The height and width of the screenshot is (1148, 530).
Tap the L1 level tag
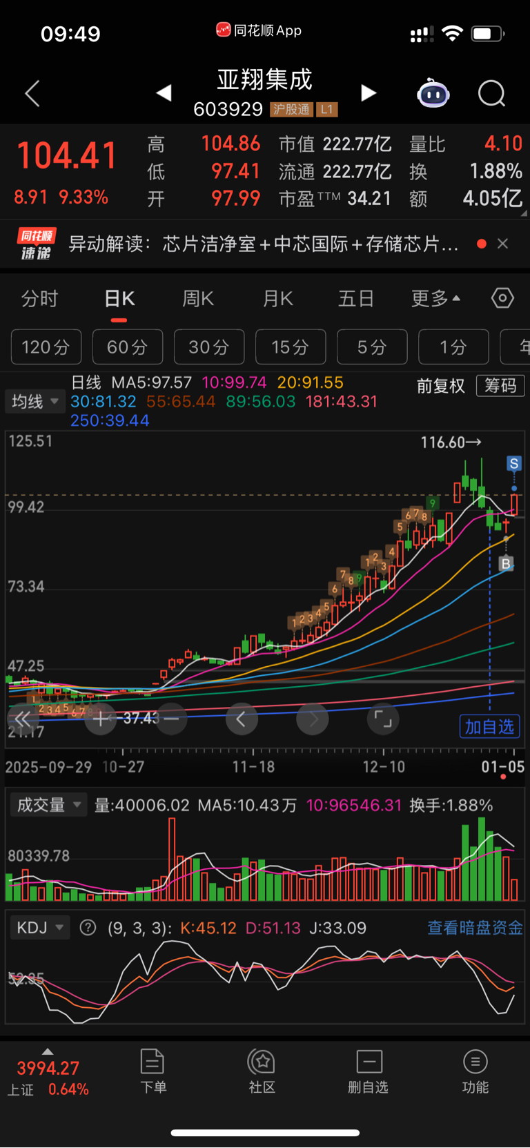tap(327, 109)
